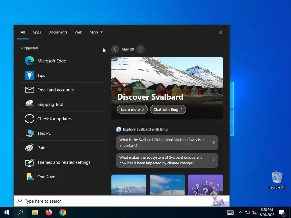The height and width of the screenshot is (218, 291).
Task: Click Themes and related settings icon
Action: 30,162
